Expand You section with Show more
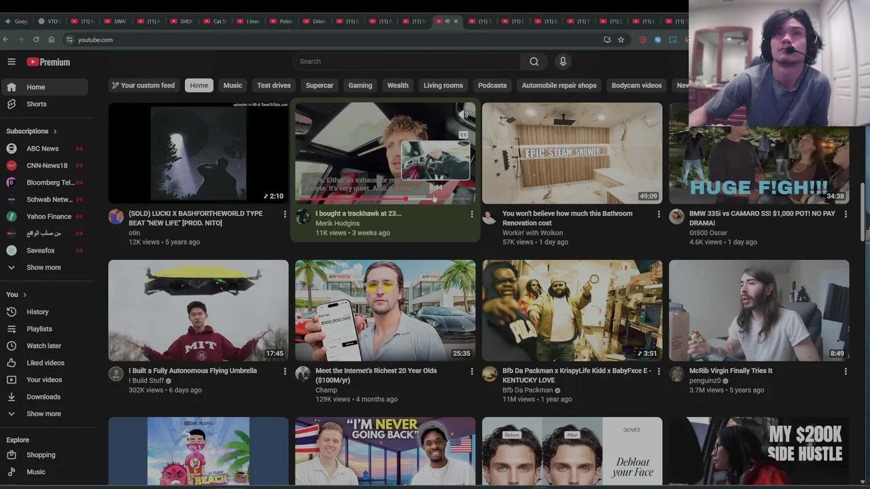This screenshot has height=489, width=870. pyautogui.click(x=44, y=414)
